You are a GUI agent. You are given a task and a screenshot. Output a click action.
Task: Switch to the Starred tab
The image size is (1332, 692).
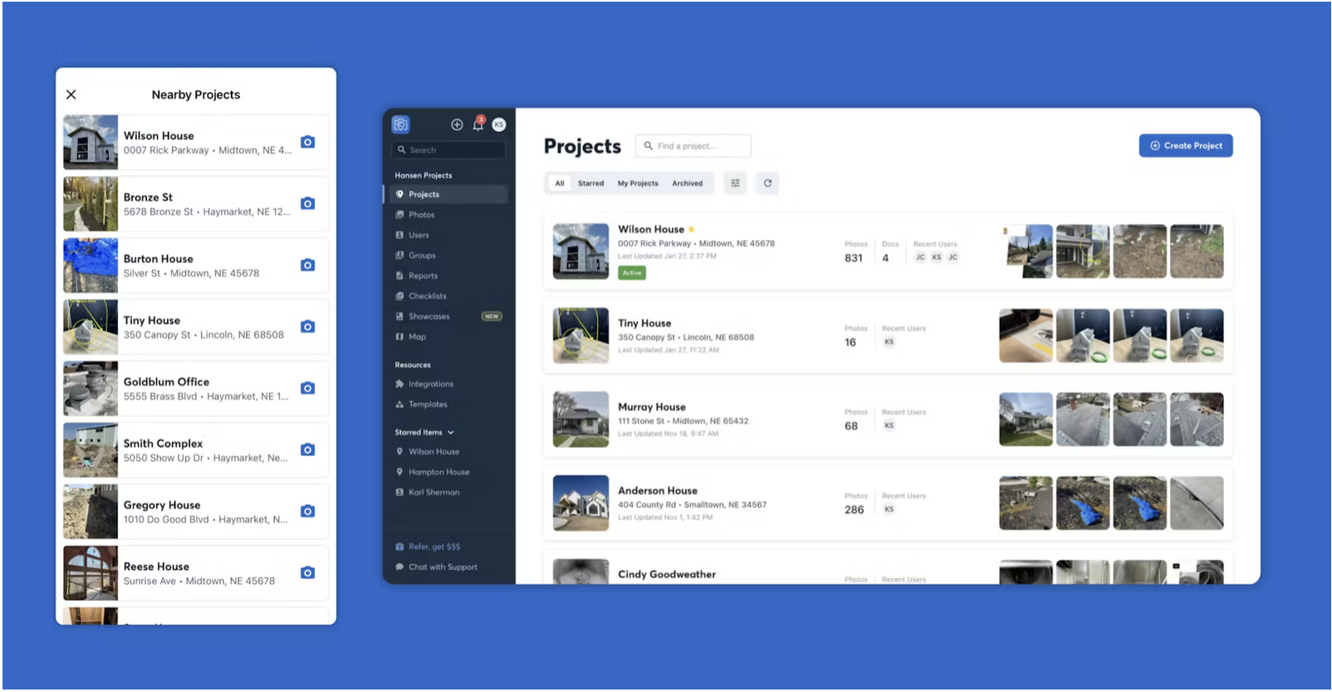pyautogui.click(x=590, y=183)
